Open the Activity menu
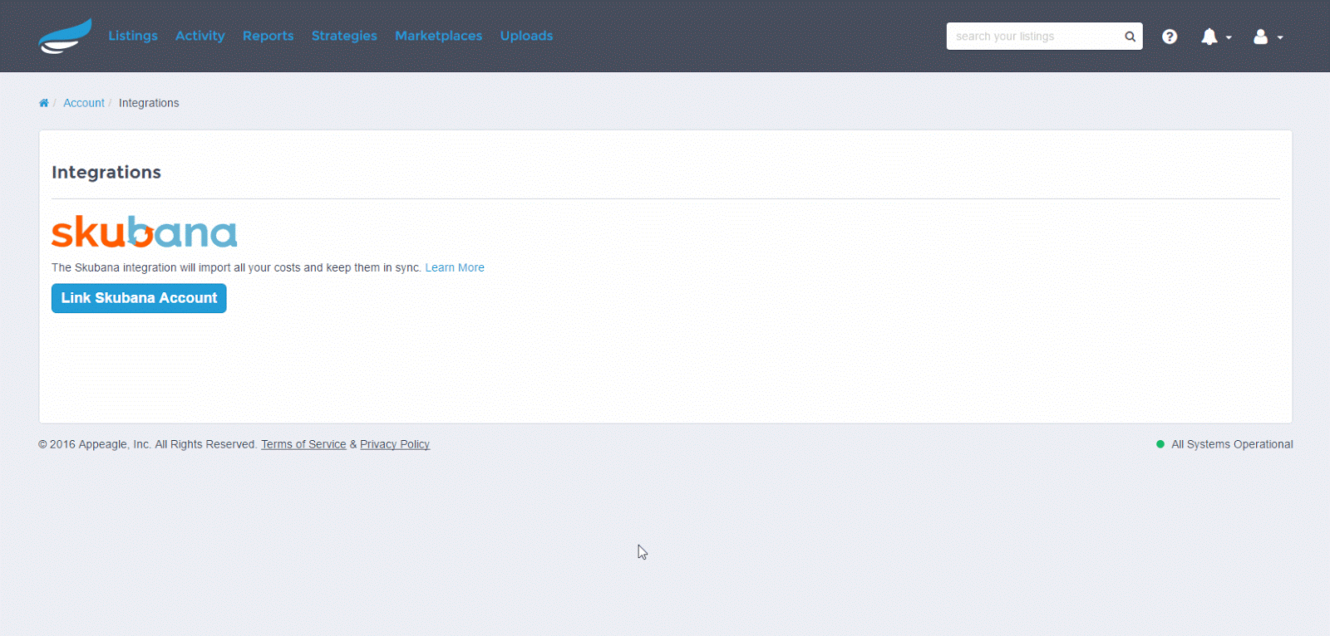 coord(200,36)
